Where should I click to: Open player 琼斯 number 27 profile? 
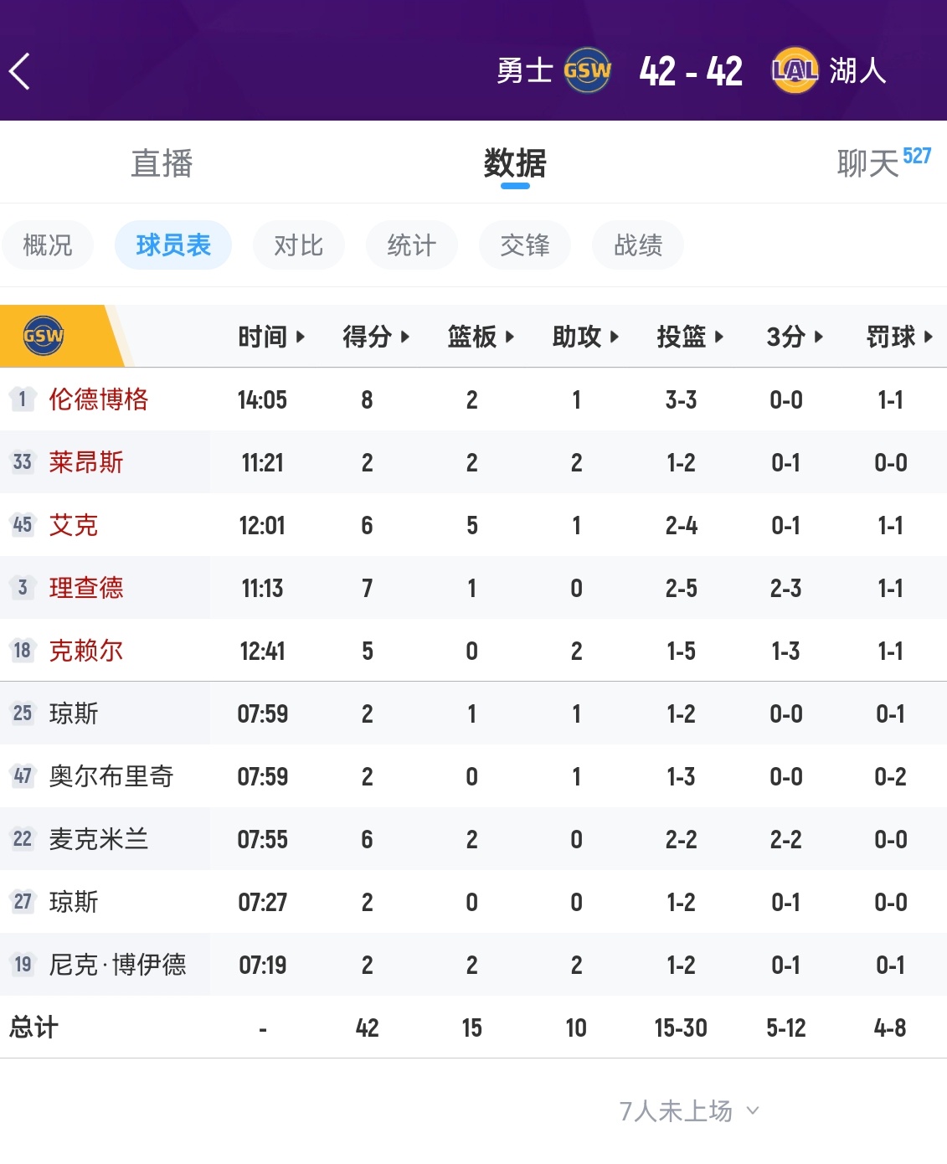(x=74, y=902)
